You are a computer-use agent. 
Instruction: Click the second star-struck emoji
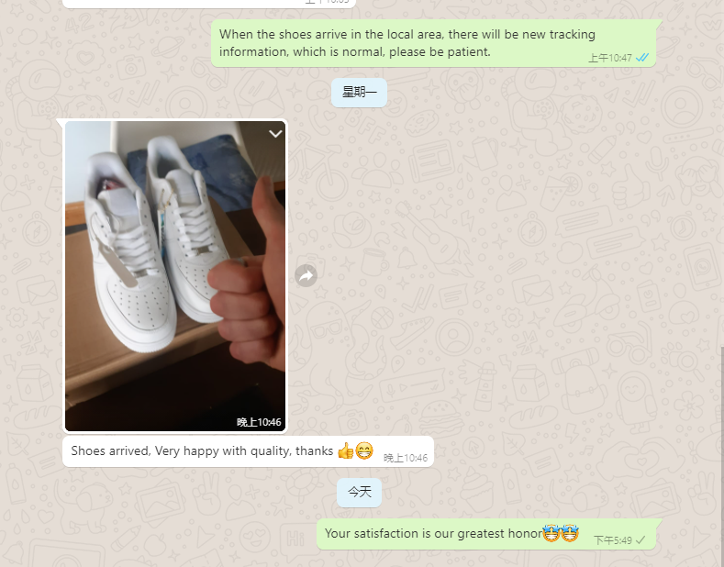pos(570,533)
